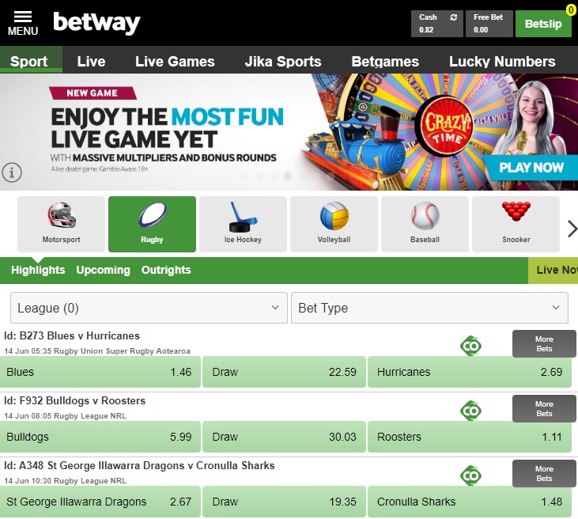The image size is (578, 519).
Task: Open the hamburger MENU icon
Action: point(23,23)
